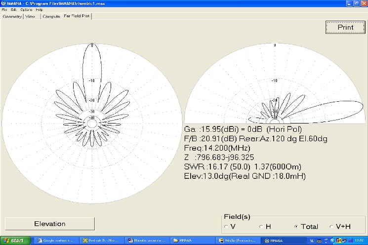Click the Elev:13.0dg(Real GND) text
Image resolution: width=368 pixels, height=245 pixels.
245,176
